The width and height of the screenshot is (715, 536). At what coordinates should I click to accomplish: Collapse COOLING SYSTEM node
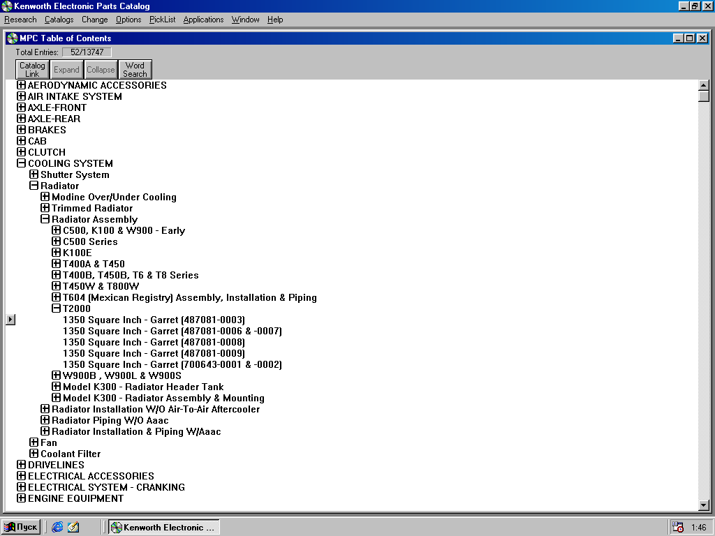(21, 163)
